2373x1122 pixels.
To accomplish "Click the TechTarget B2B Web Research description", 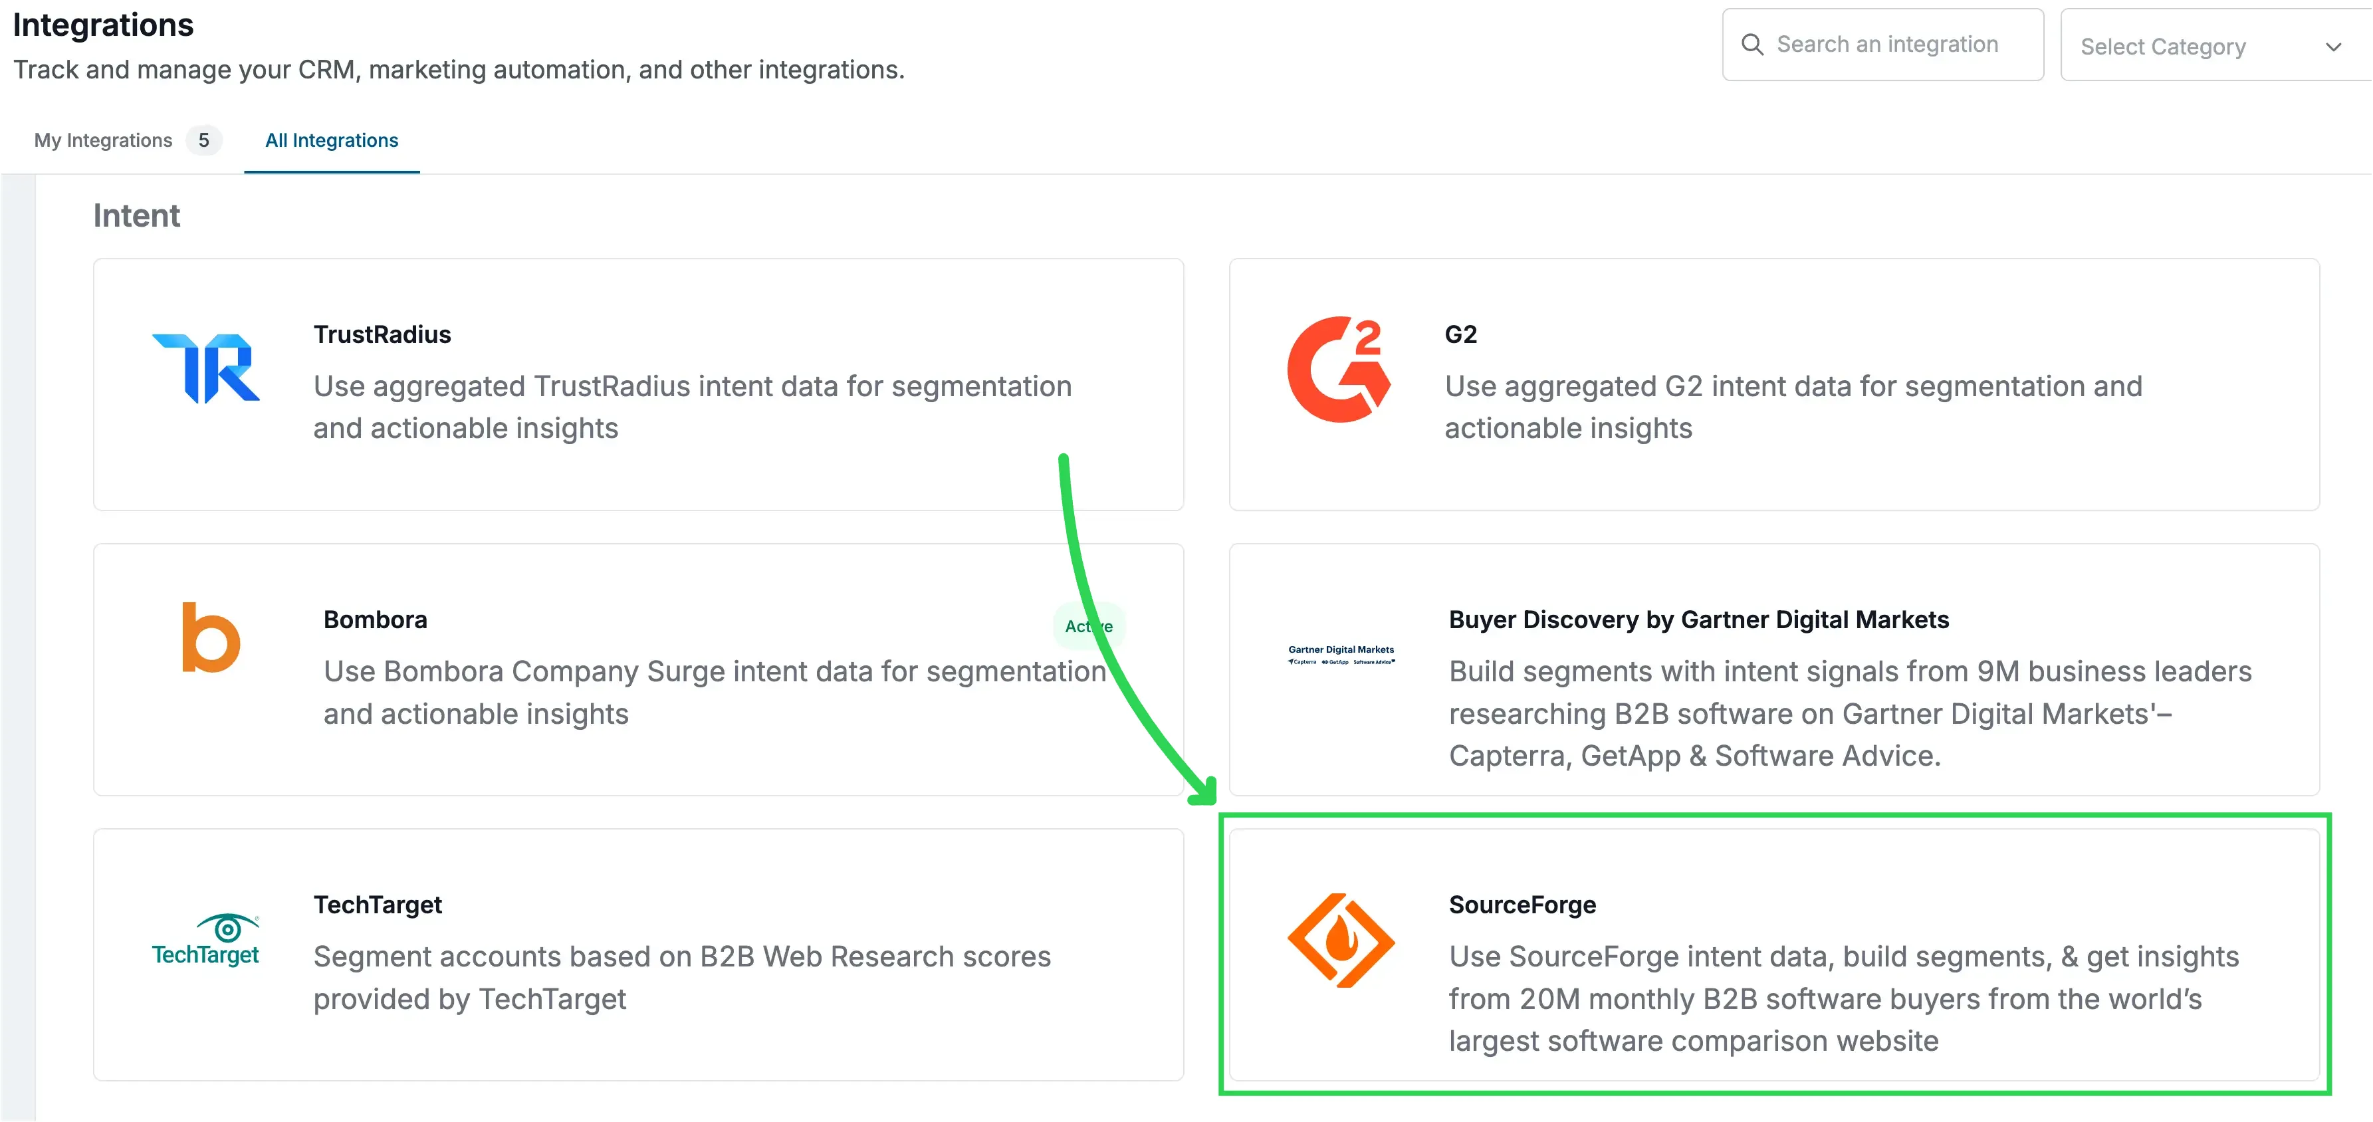I will click(682, 977).
